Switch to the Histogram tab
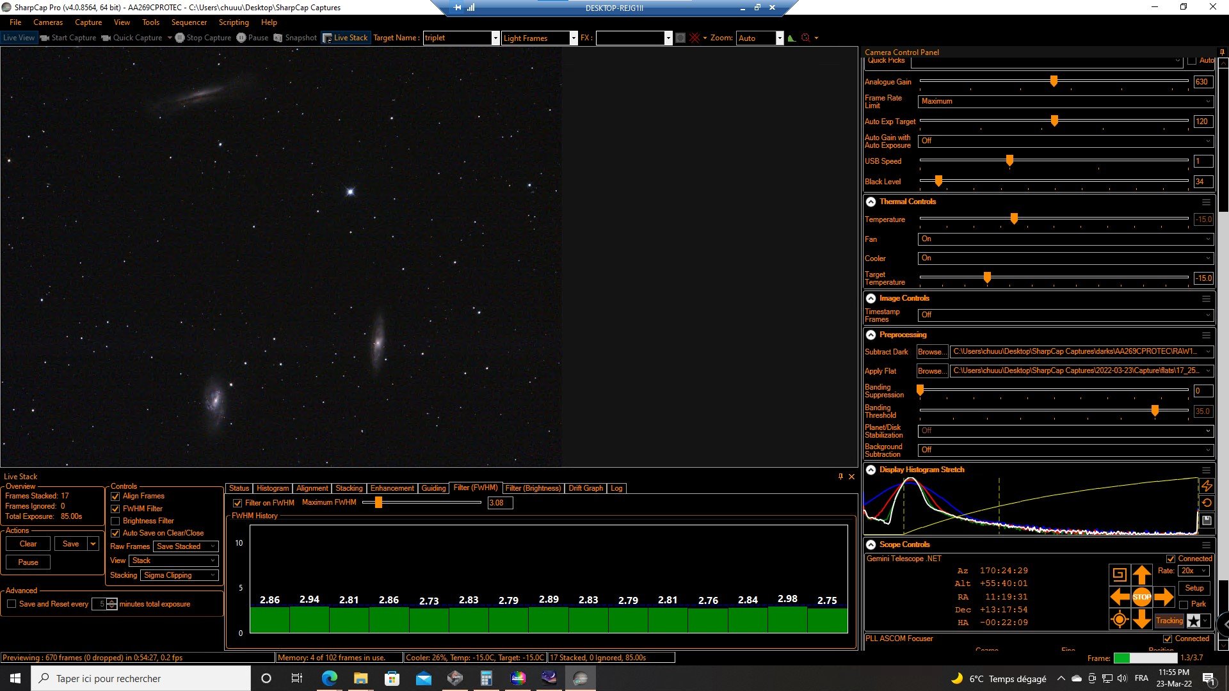This screenshot has width=1229, height=691. coord(273,488)
